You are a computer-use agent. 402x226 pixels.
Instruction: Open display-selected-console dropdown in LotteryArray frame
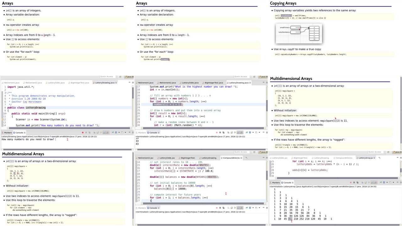387,183
